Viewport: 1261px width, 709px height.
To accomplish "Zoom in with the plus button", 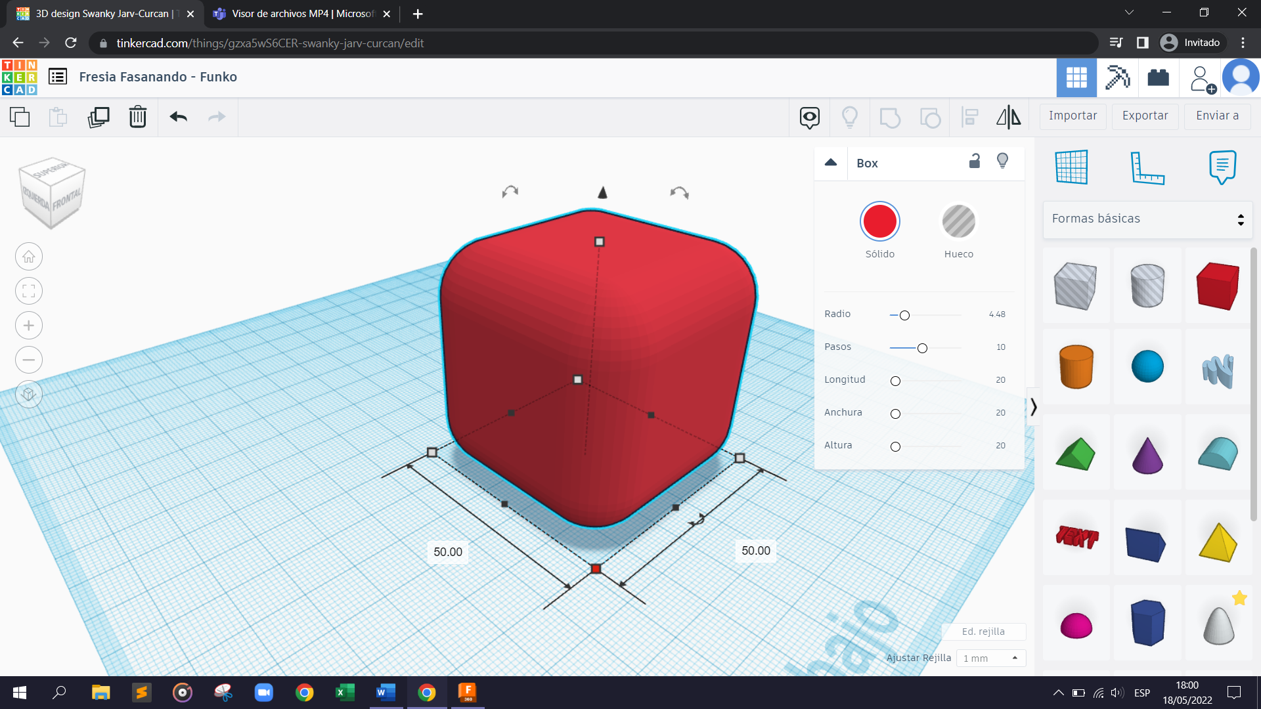I will tap(29, 326).
